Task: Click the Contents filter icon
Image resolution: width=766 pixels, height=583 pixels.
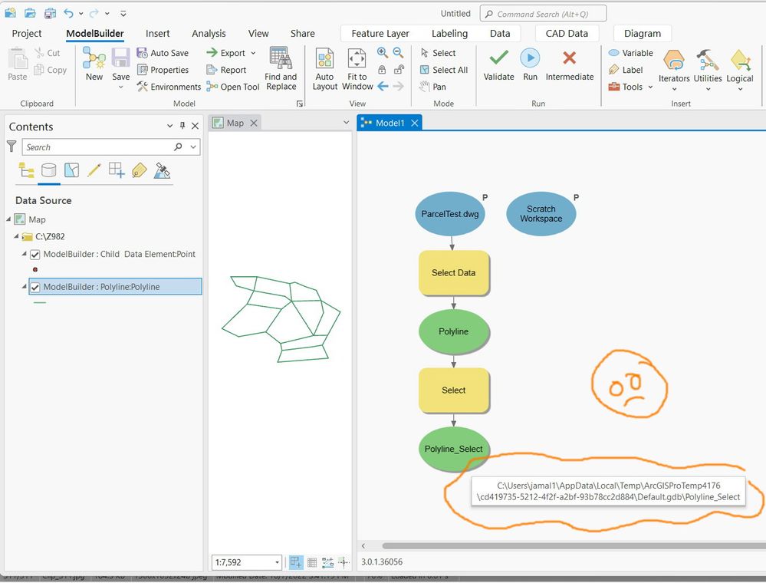Action: click(x=12, y=146)
